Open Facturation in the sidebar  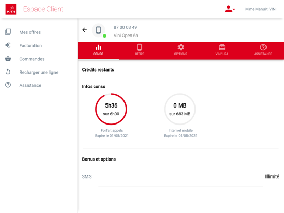pyautogui.click(x=30, y=46)
